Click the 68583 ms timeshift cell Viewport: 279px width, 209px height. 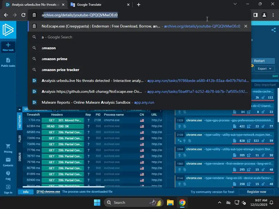33,132
